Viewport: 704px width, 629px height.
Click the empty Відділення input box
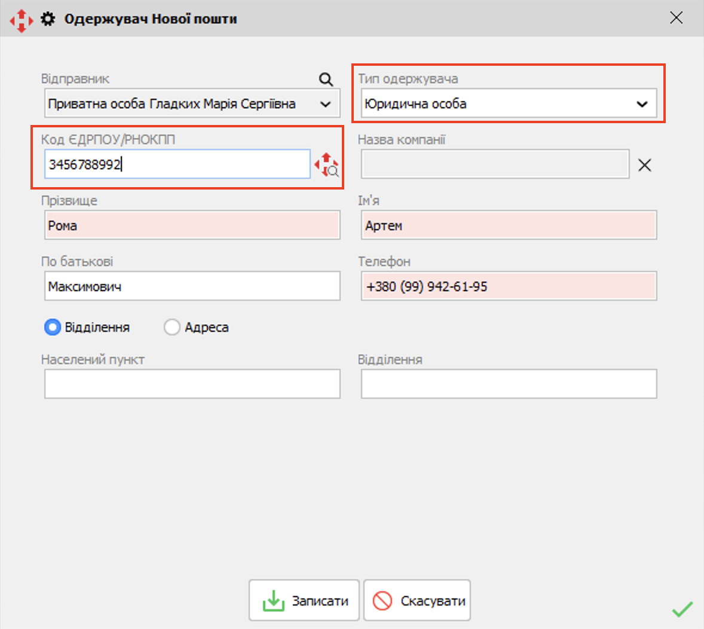pos(509,384)
